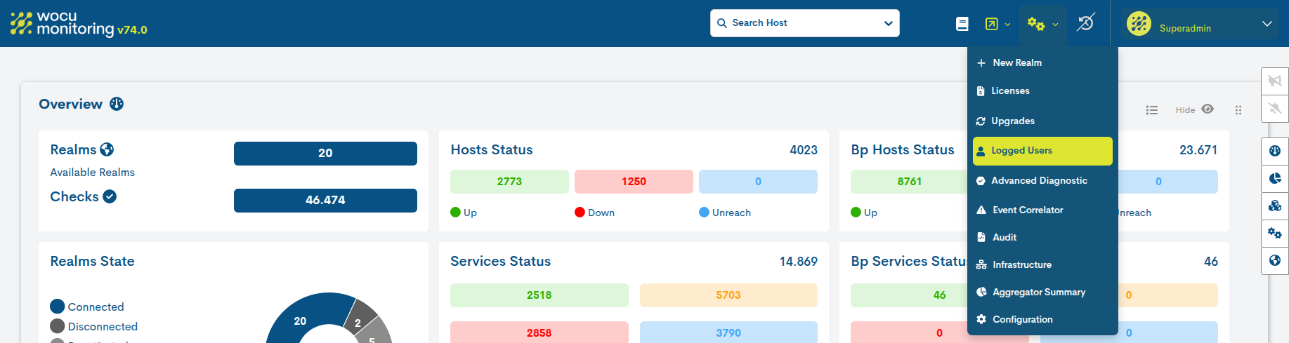Focus the Search Host input field
1289x343 pixels.
pyautogui.click(x=804, y=23)
